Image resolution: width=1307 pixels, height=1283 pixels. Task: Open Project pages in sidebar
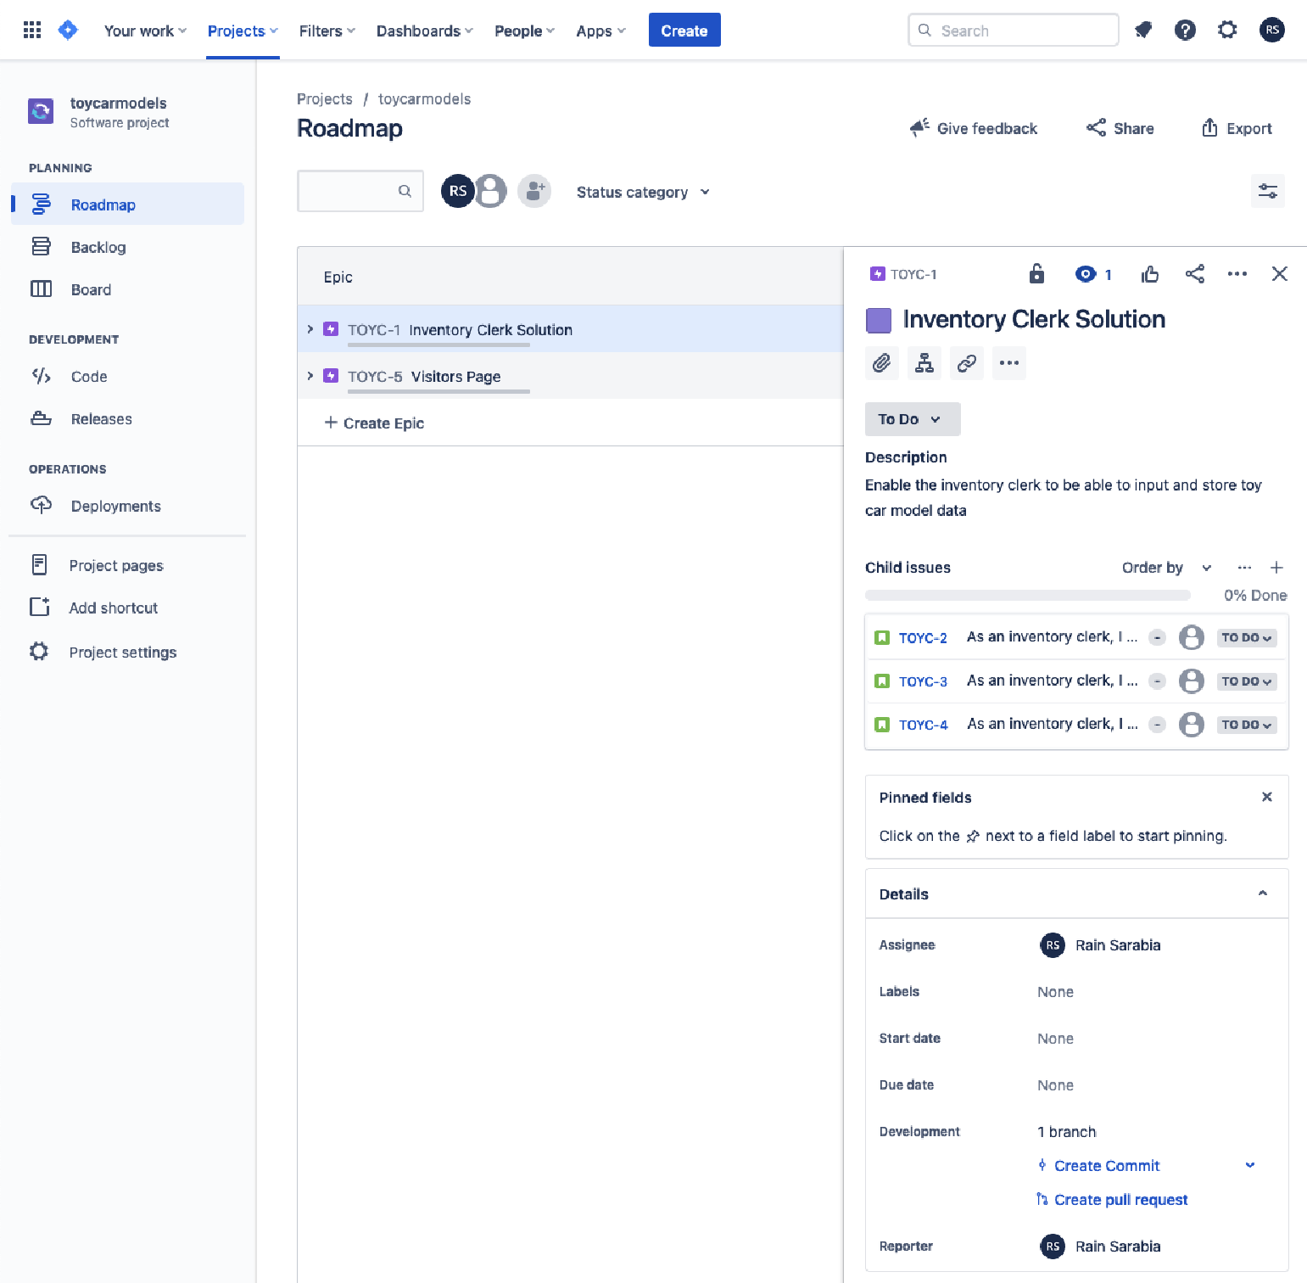[x=127, y=565]
